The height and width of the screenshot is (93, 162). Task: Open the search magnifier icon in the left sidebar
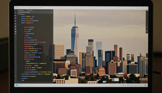[15, 13]
